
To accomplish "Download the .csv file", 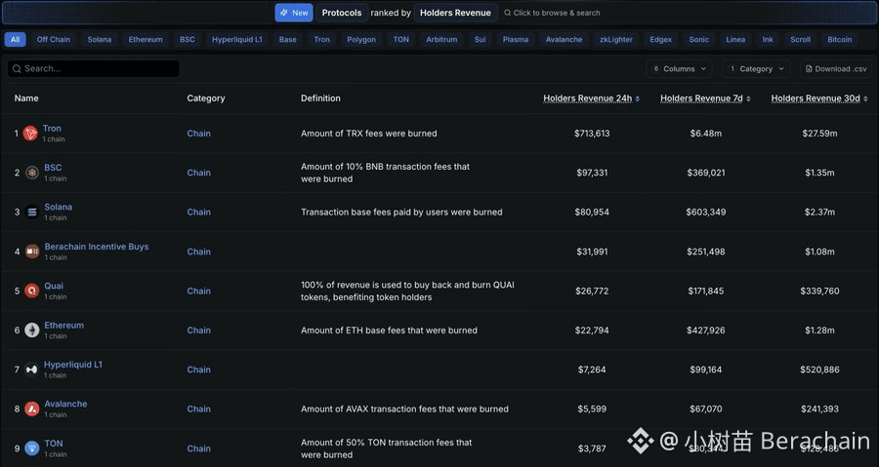I will 836,69.
